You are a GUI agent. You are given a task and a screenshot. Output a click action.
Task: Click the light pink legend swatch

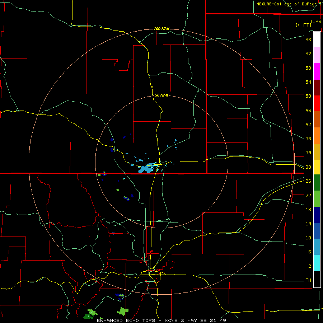click(x=317, y=55)
